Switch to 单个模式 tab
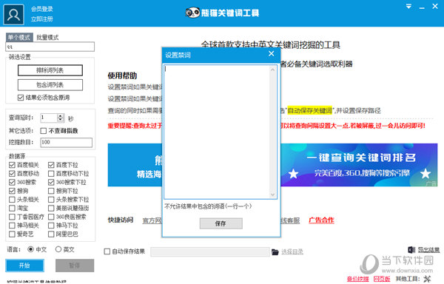This screenshot has width=444, height=284. [19, 37]
